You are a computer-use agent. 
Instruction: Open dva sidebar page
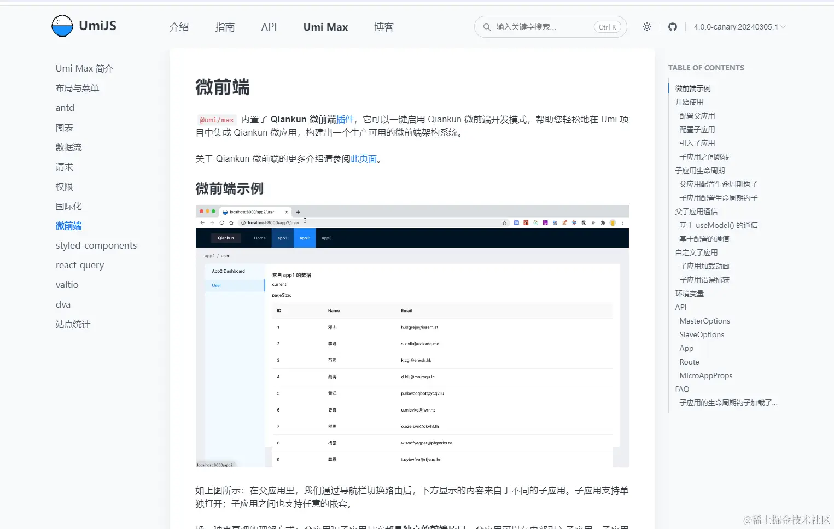pyautogui.click(x=63, y=304)
